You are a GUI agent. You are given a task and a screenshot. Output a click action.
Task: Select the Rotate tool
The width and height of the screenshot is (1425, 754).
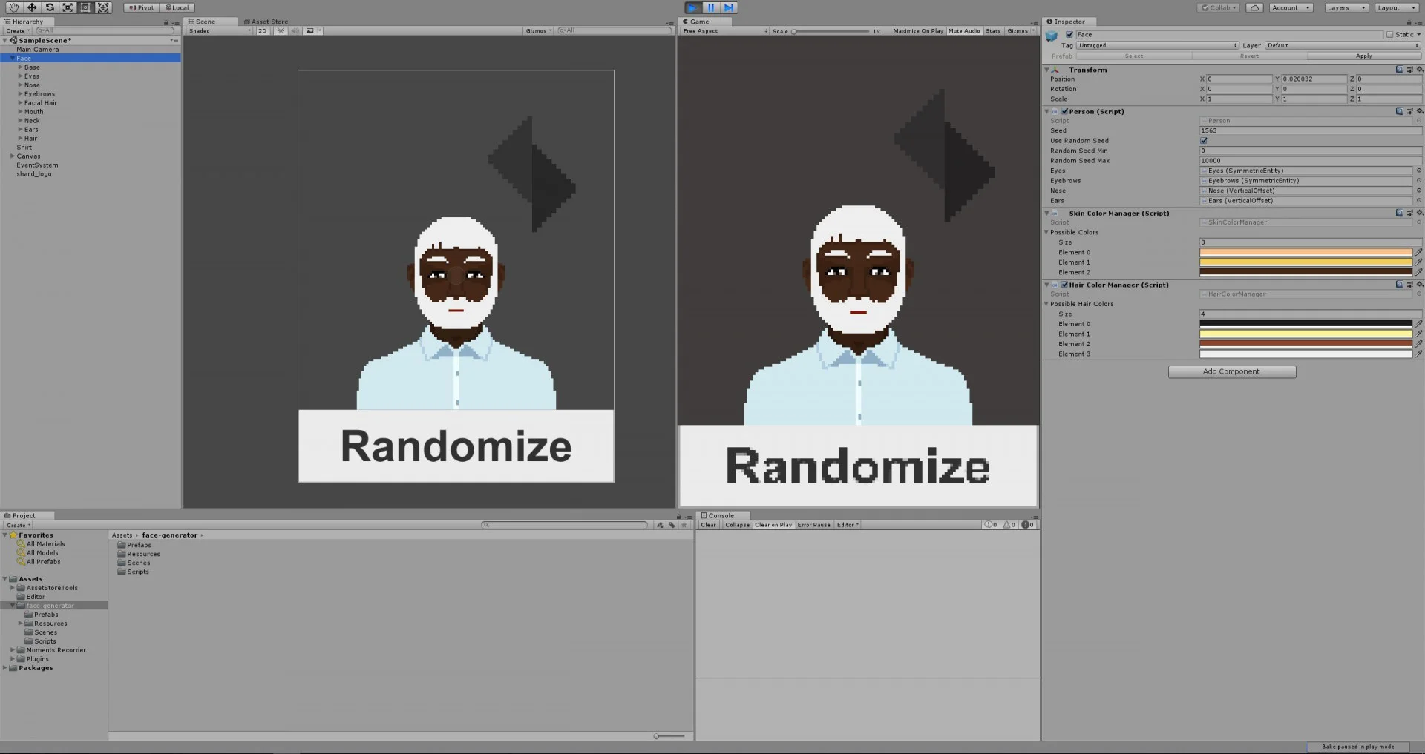50,7
